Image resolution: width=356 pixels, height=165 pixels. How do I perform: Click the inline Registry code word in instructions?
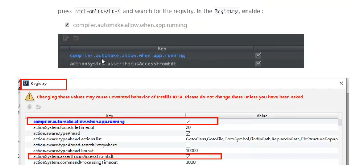[x=227, y=11]
